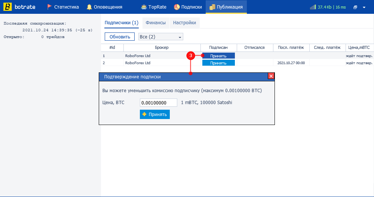Open the Статистика menu
Image resolution: width=374 pixels, height=197 pixels.
[63, 7]
